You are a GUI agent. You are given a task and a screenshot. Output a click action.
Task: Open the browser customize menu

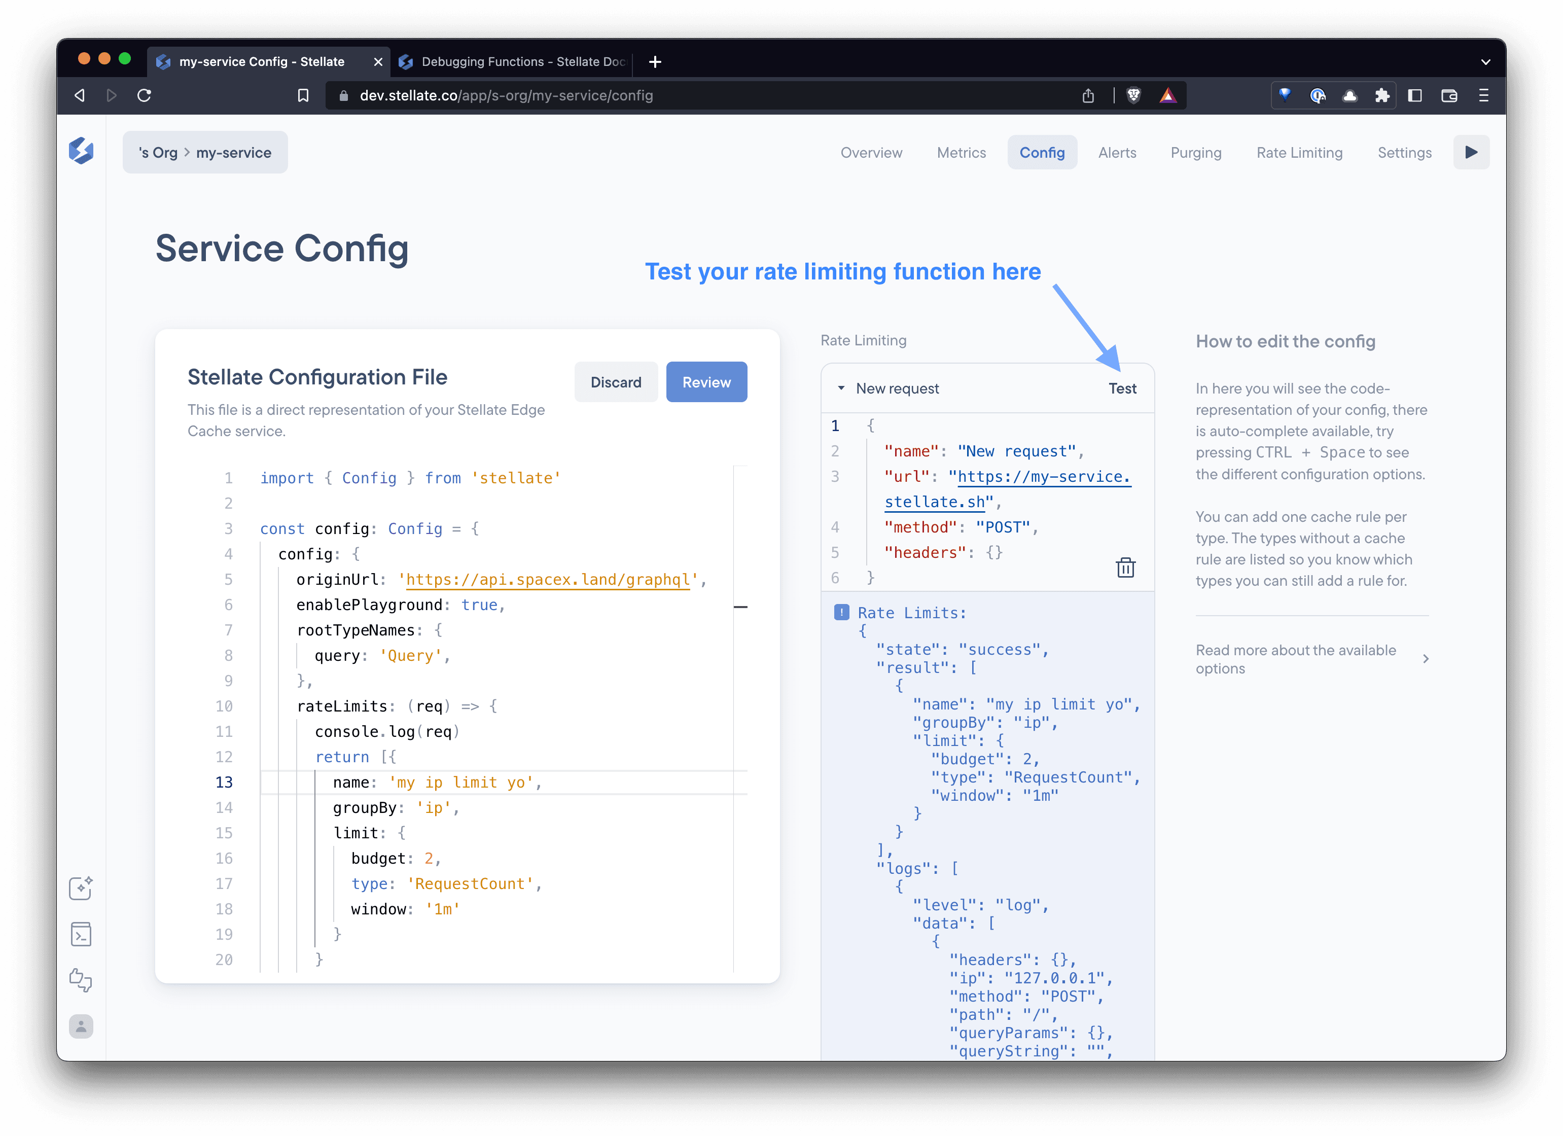click(x=1484, y=95)
